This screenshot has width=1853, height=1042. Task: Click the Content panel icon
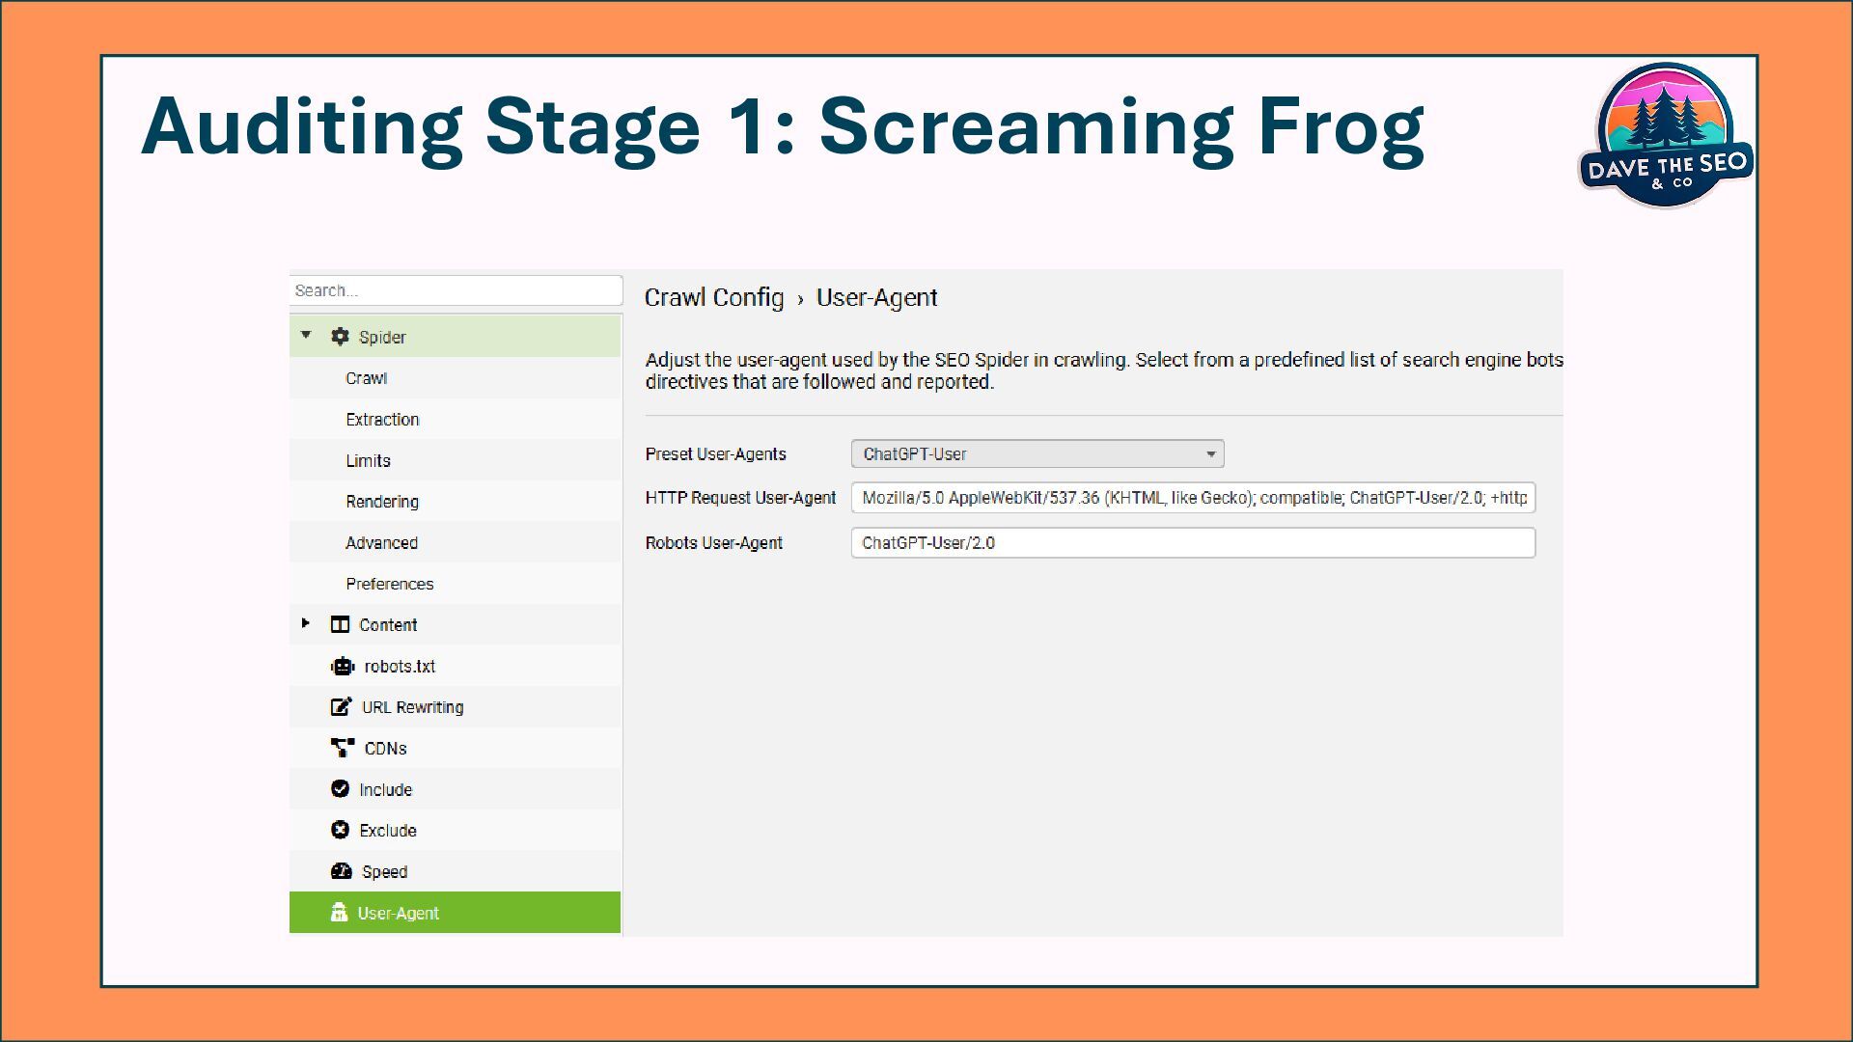[340, 624]
